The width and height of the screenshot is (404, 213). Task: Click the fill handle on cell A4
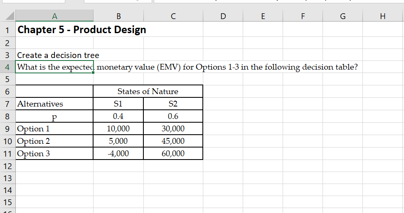(93, 73)
